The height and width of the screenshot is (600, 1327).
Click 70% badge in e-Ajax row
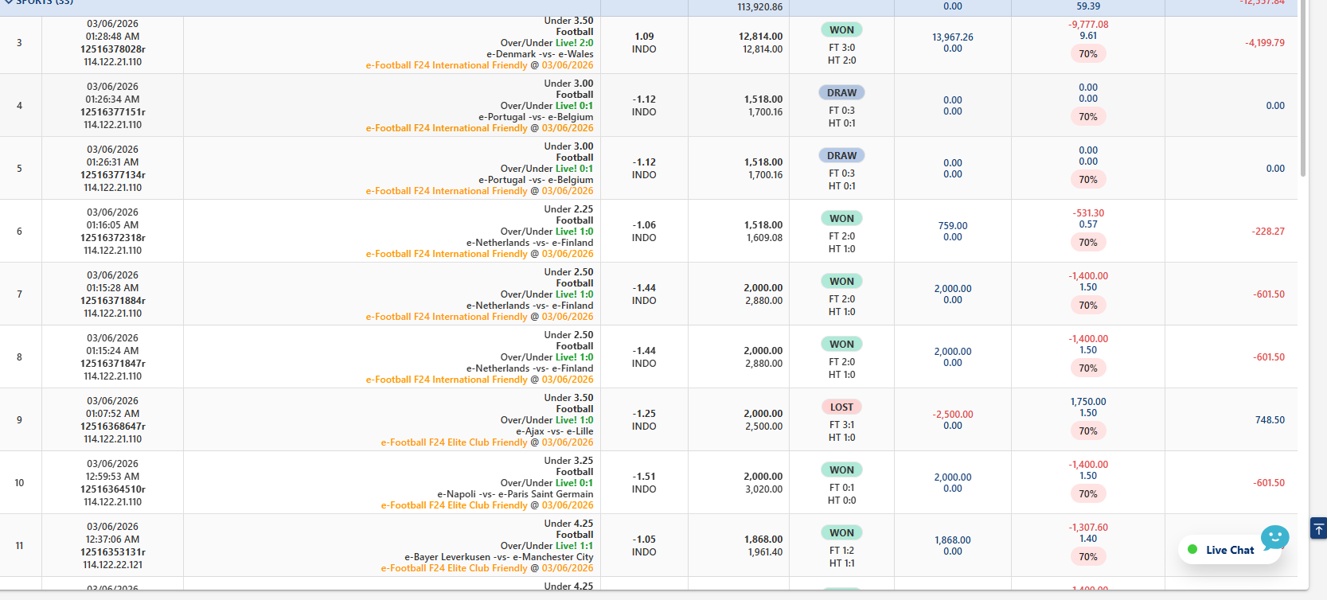1088,431
